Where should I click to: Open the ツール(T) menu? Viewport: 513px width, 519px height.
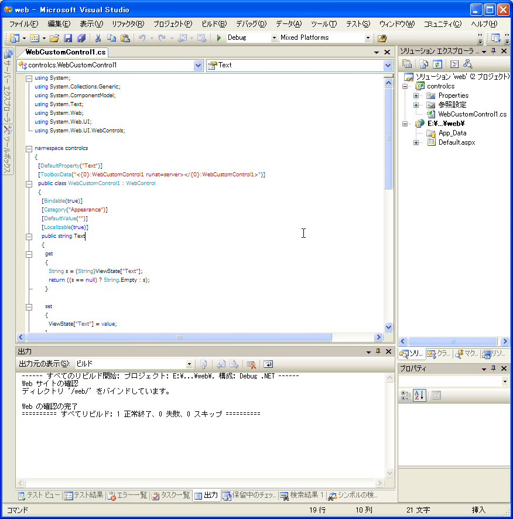(x=324, y=24)
